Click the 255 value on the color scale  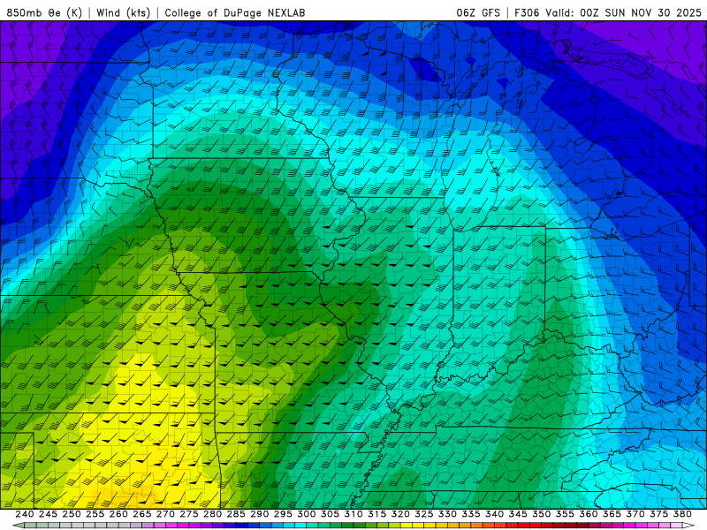(x=95, y=514)
